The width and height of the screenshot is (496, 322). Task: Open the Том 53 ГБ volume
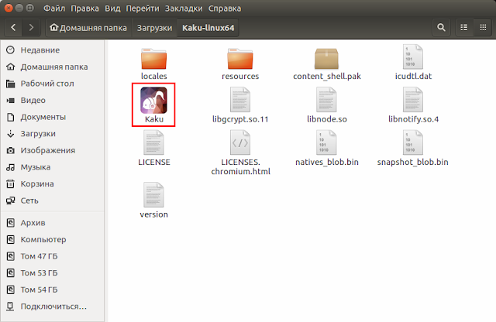[52, 273]
